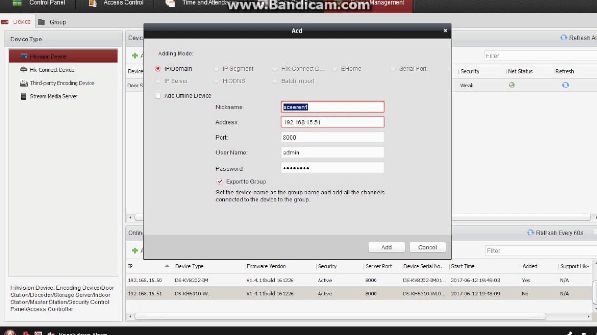Open the Control Panel tab icon
597x335 pixels.
(17, 3)
